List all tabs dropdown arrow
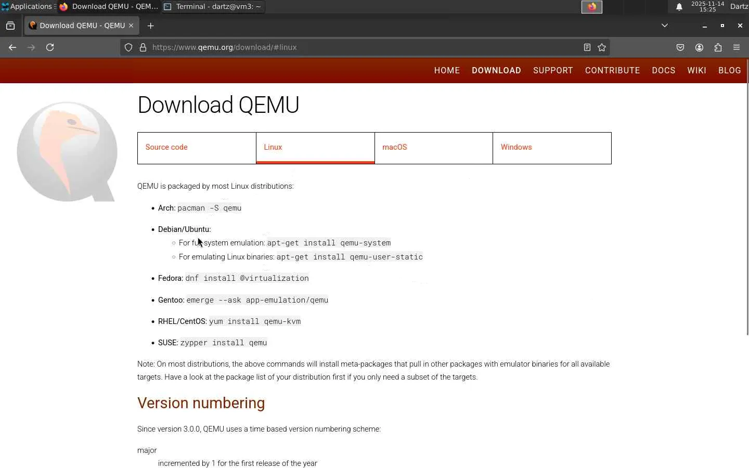Viewport: 749px width, 468px height. tap(665, 25)
